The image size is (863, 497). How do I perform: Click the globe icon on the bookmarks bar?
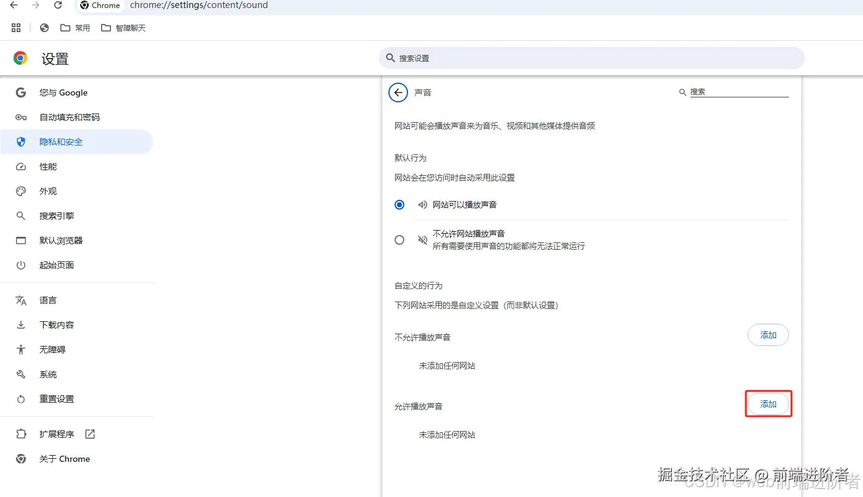coord(43,27)
